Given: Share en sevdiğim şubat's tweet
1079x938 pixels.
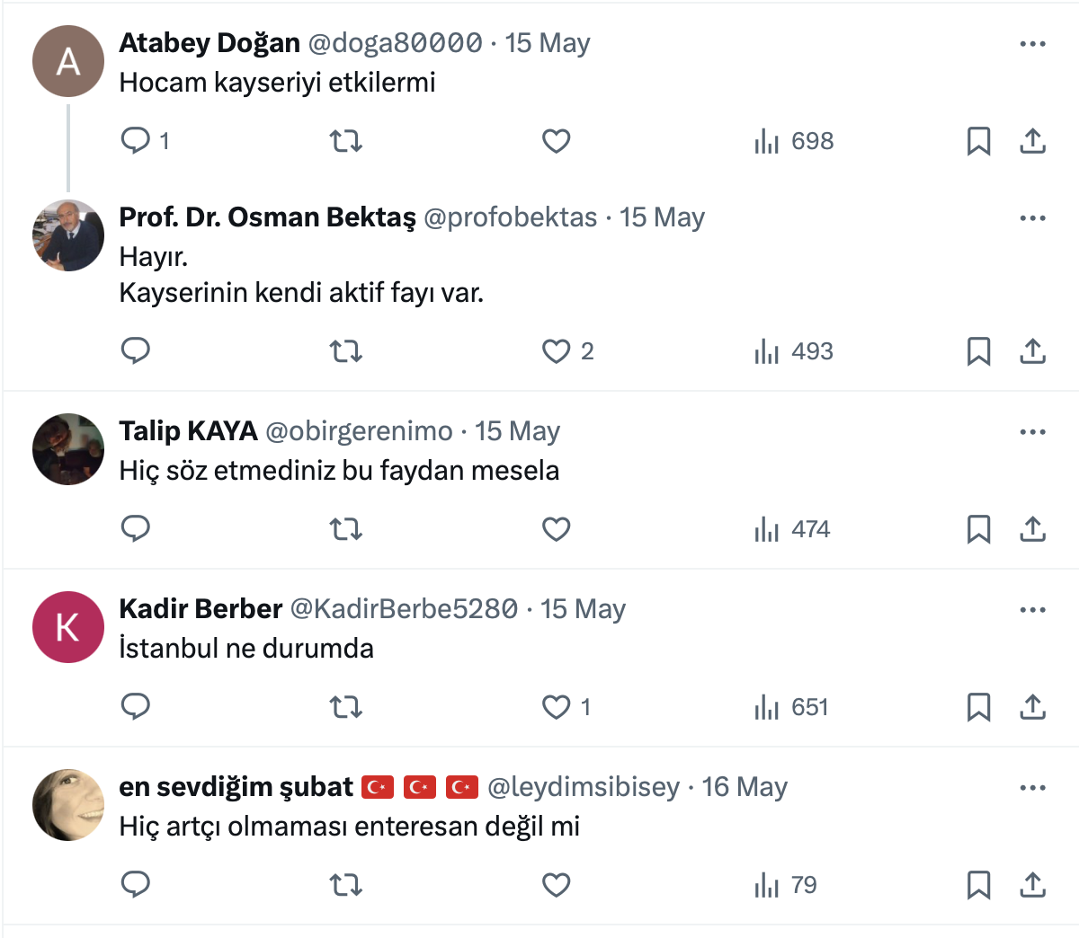Looking at the screenshot, I should (x=1032, y=885).
